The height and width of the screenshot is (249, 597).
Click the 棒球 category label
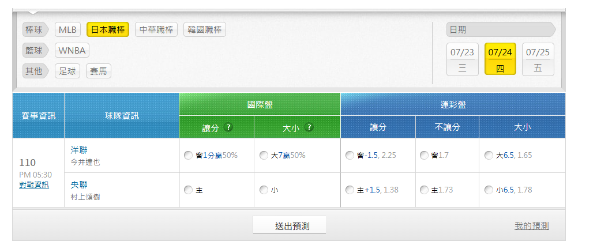pos(35,30)
